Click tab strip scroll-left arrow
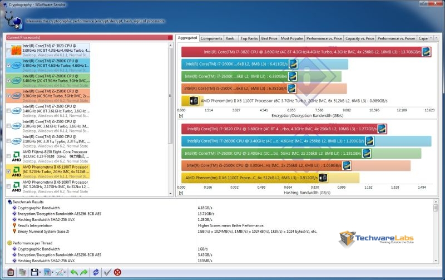This screenshot has height=280, width=445. coord(431,38)
